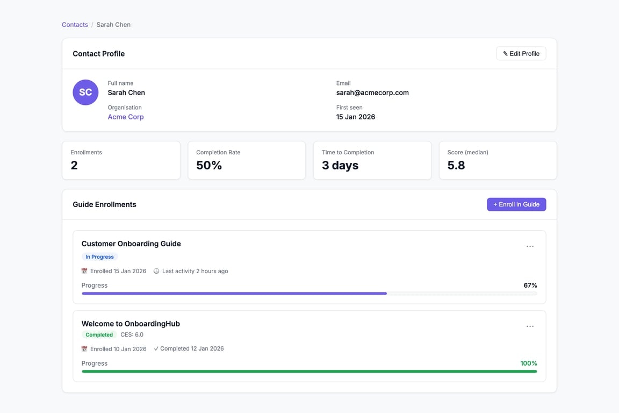The width and height of the screenshot is (619, 413).
Task: Click the green 100% progress bar
Action: [309, 371]
